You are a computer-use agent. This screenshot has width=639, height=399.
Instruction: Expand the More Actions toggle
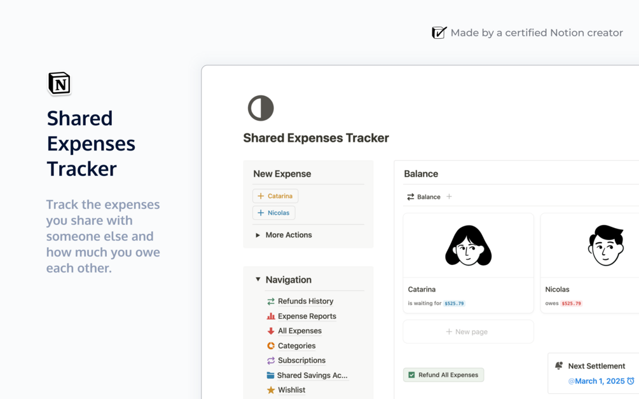[258, 235]
